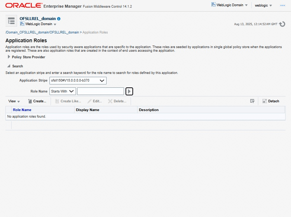Collapse the Search section

click(9, 66)
